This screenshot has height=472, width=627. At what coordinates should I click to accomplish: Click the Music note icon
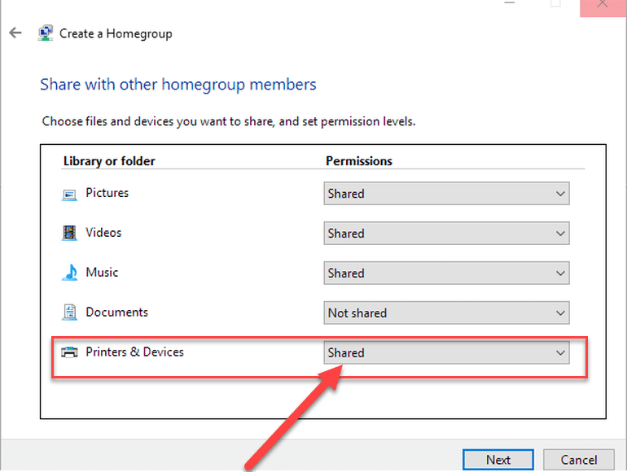[70, 273]
